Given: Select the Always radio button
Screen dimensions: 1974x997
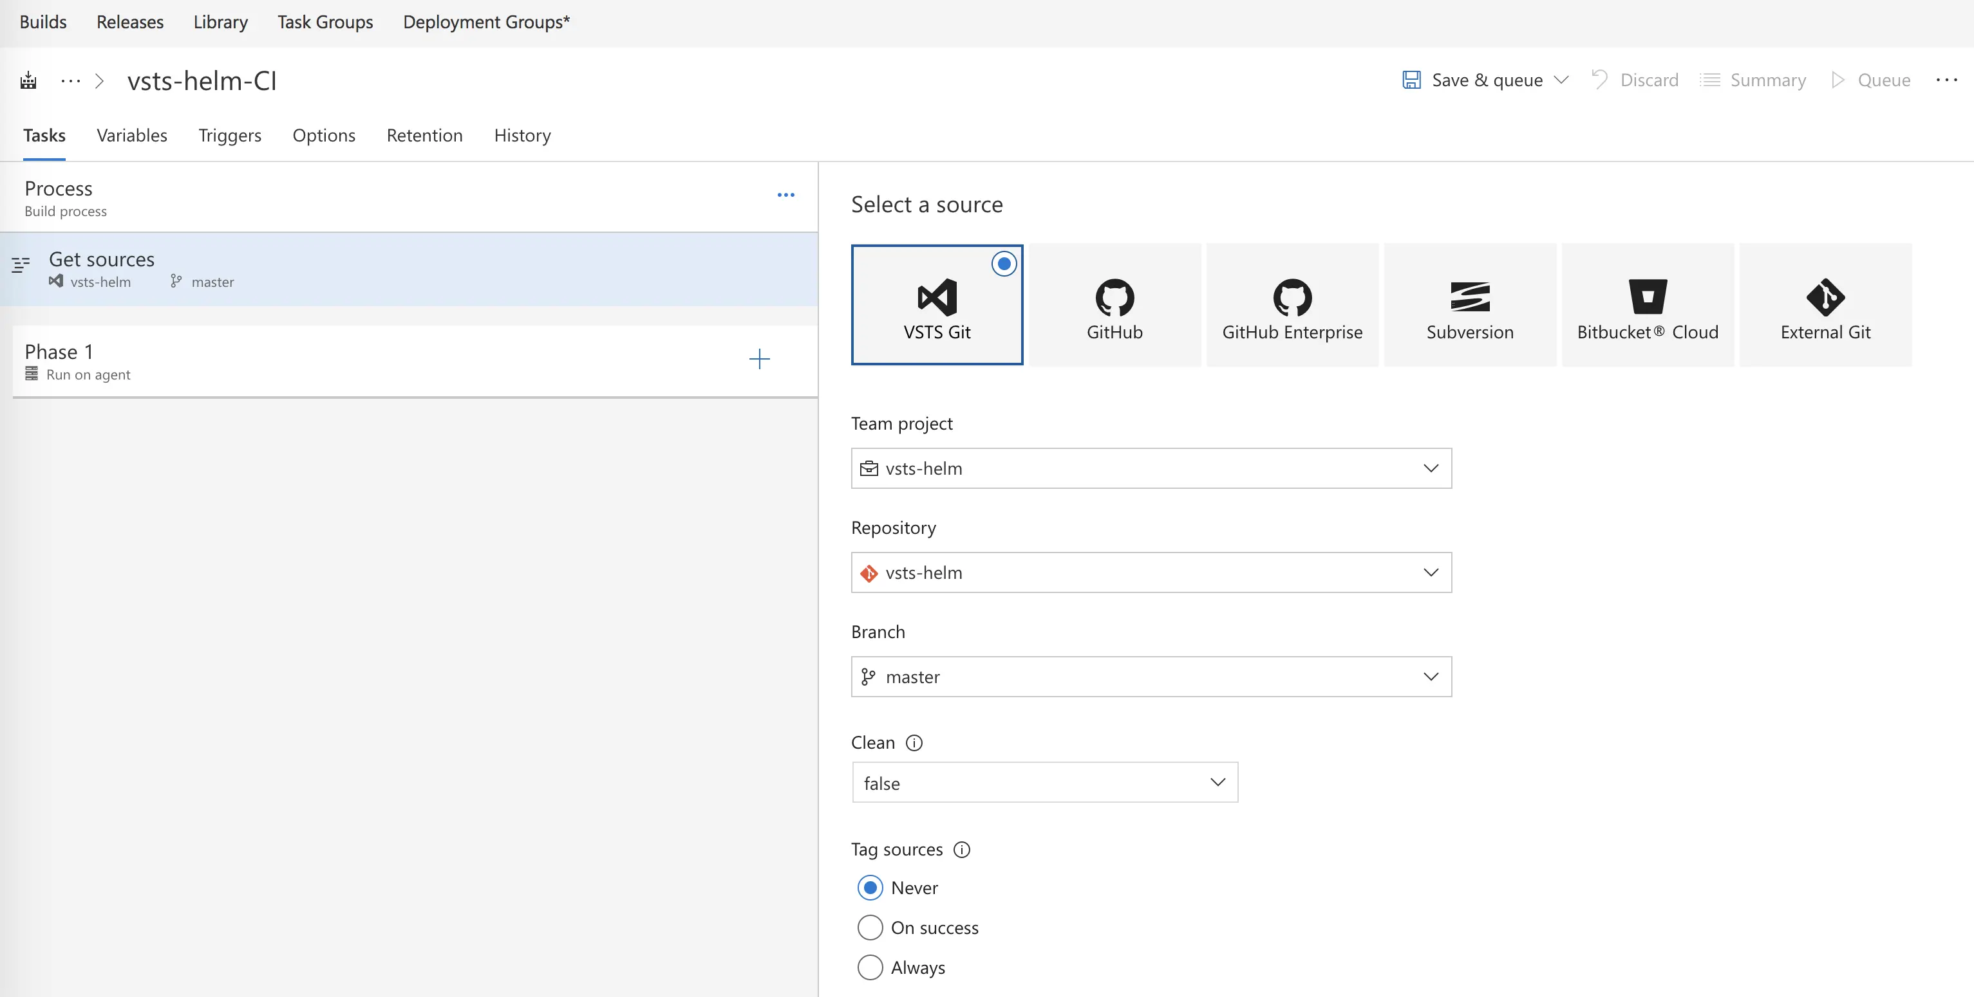Looking at the screenshot, I should pos(870,967).
